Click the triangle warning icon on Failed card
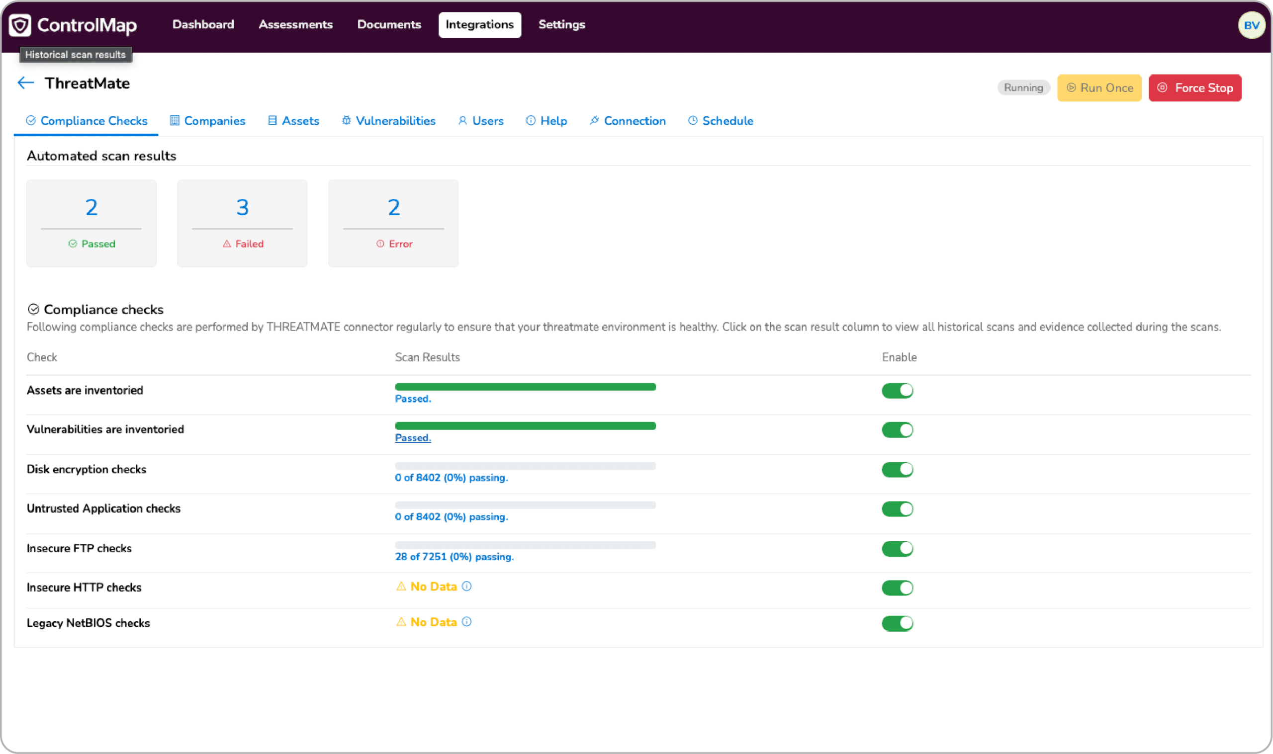 click(227, 244)
